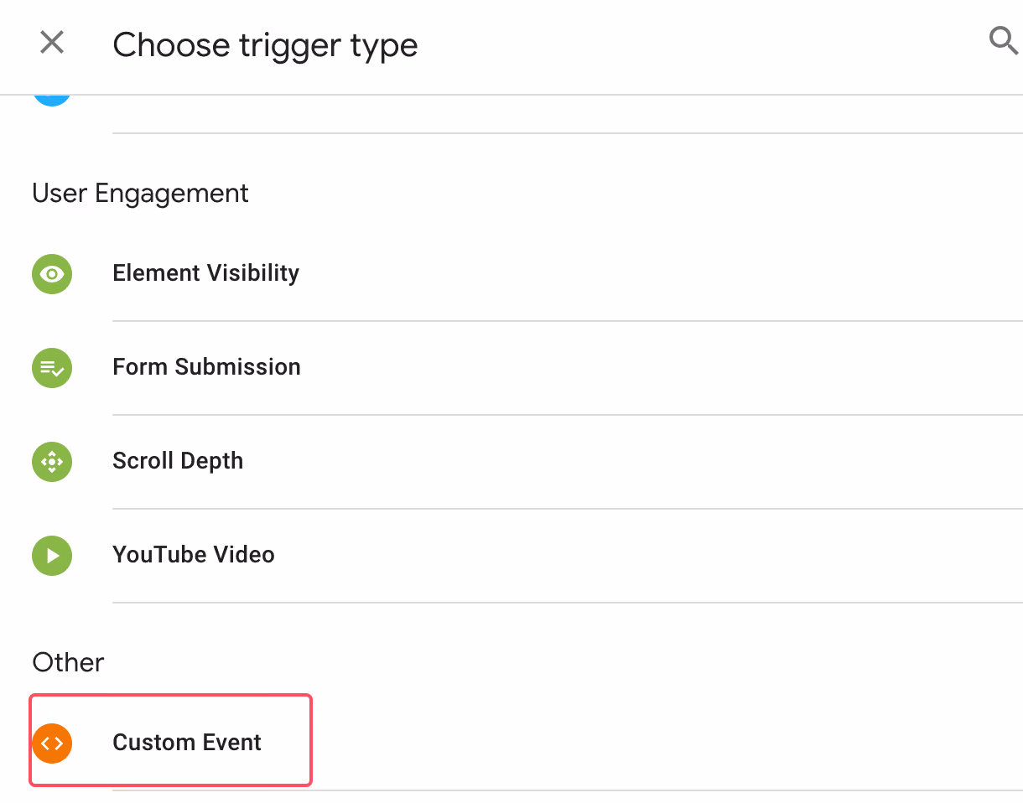The height and width of the screenshot is (803, 1023).
Task: Close the Choose trigger type panel
Action: (x=52, y=42)
